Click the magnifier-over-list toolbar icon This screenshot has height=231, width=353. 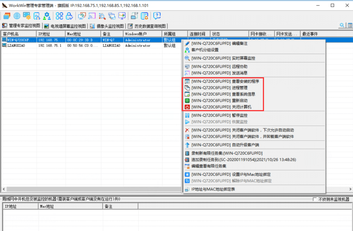[x=102, y=16]
